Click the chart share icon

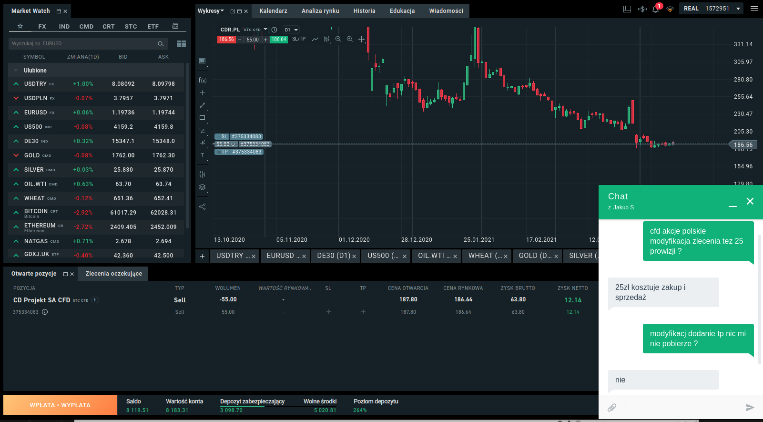coord(203,206)
